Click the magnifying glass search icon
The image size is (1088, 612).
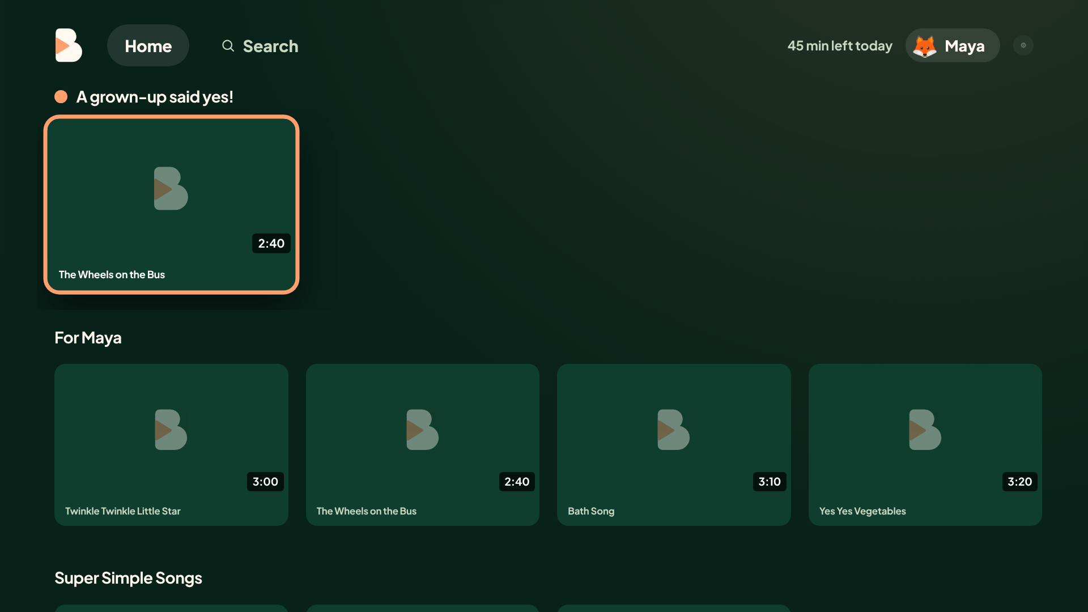tap(228, 46)
